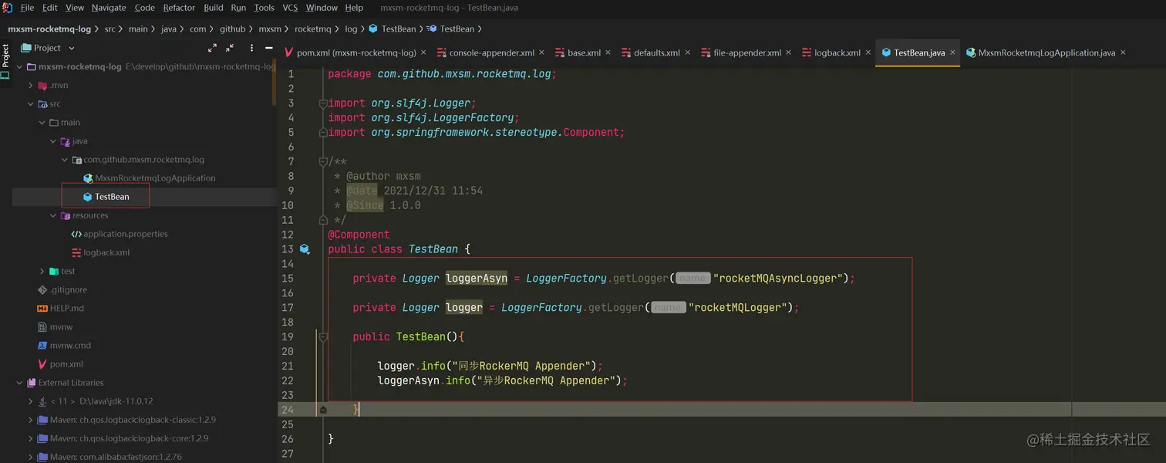This screenshot has width=1166, height=463.
Task: Open Project panel options three-dot menu
Action: pyautogui.click(x=250, y=48)
